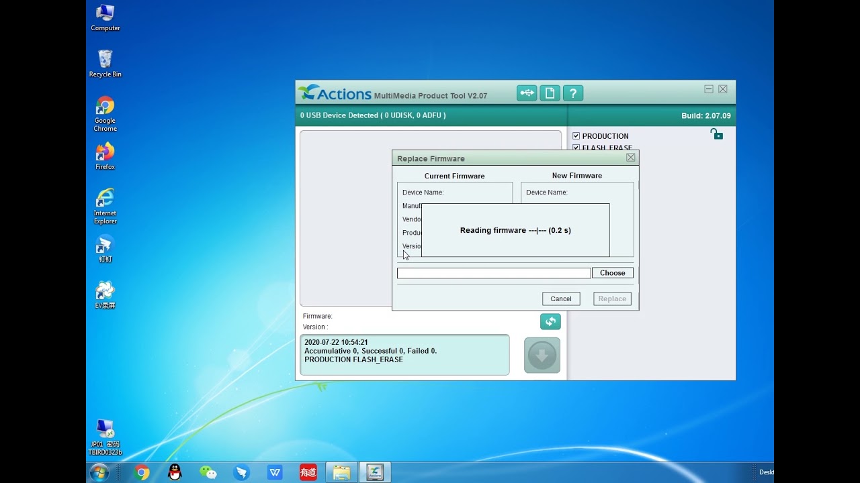Viewport: 860px width, 483px height.
Task: Toggle the PRODUCTION checkbox
Action: (576, 136)
